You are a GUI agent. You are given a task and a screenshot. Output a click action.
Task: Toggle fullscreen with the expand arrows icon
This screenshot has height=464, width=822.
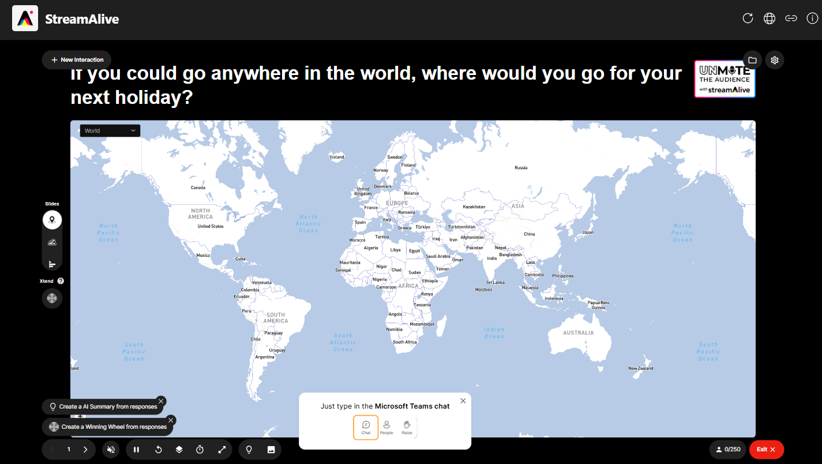(x=222, y=450)
